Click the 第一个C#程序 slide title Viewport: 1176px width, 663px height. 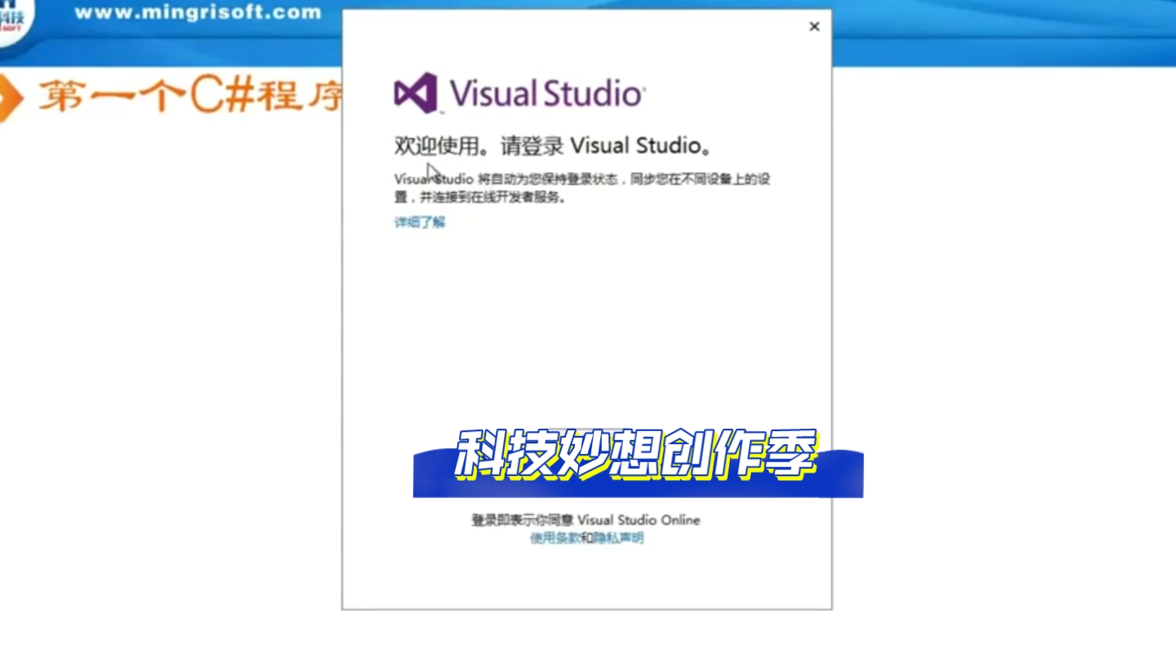click(x=189, y=97)
